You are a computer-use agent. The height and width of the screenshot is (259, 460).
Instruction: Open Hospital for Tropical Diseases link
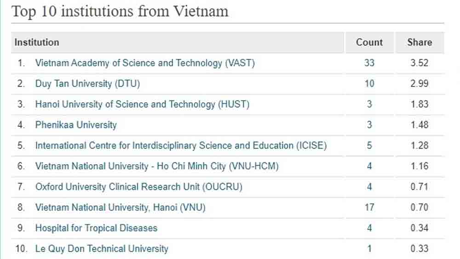point(96,228)
